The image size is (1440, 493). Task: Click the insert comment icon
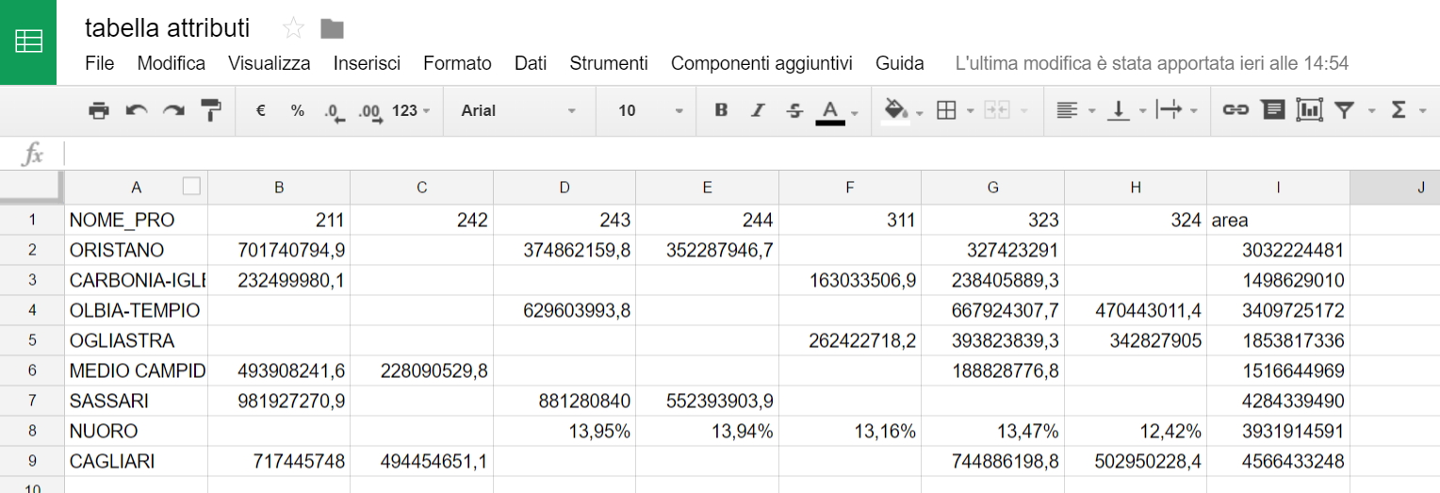coord(1272,110)
